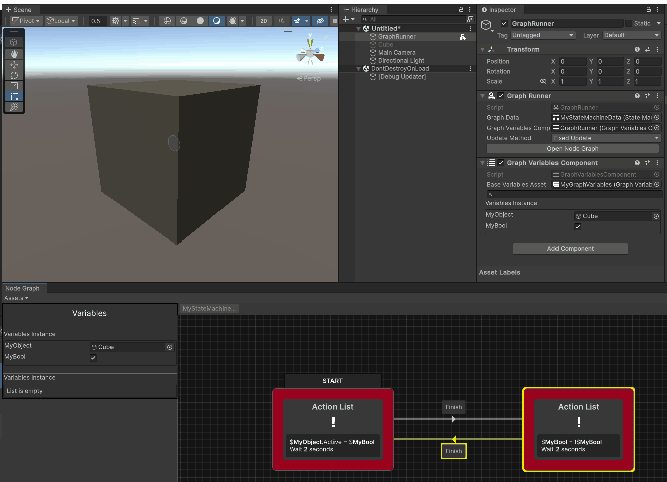This screenshot has width=667, height=482.
Task: Click the Add Component button
Action: [x=570, y=249]
